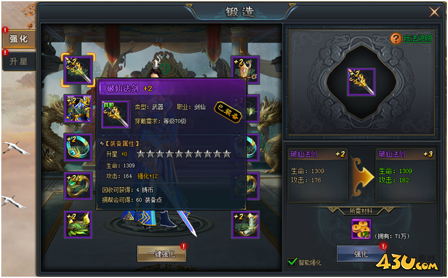Click the 一键强化 button
The height and width of the screenshot is (278, 448).
click(161, 254)
